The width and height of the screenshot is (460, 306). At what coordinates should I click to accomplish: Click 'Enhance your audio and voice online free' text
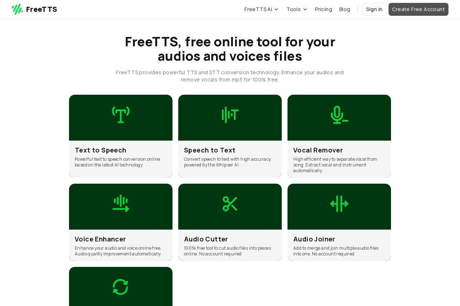[118, 251]
